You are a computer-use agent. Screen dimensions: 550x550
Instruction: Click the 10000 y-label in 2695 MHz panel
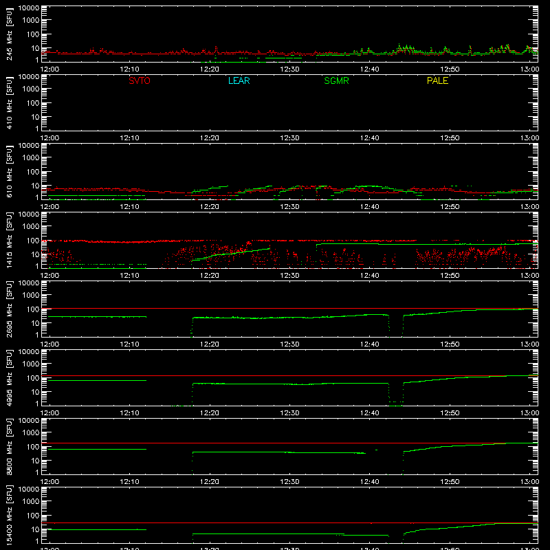pyautogui.click(x=29, y=283)
